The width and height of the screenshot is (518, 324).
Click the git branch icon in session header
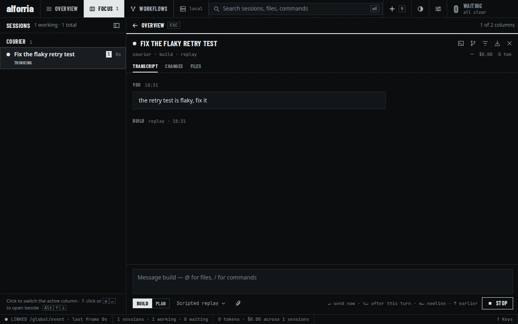click(473, 43)
